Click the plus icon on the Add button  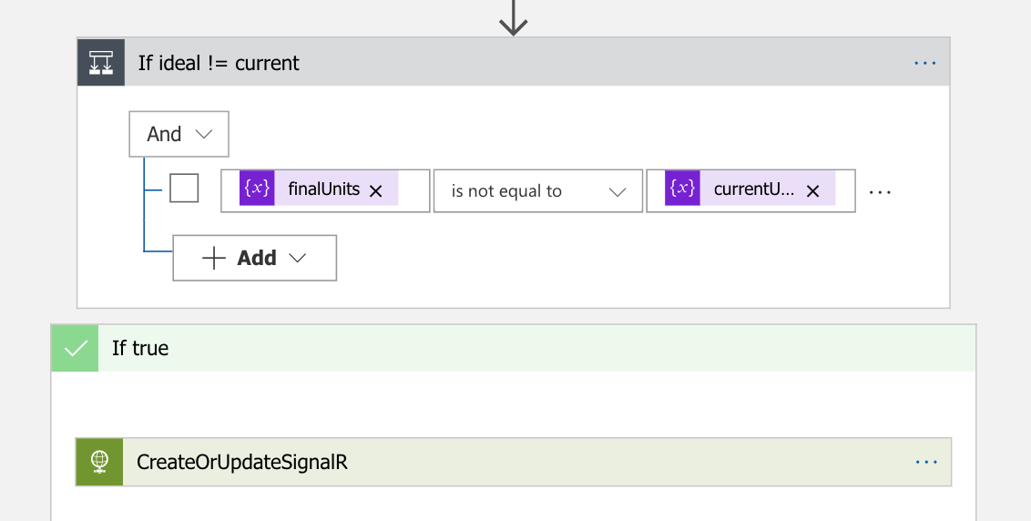214,258
